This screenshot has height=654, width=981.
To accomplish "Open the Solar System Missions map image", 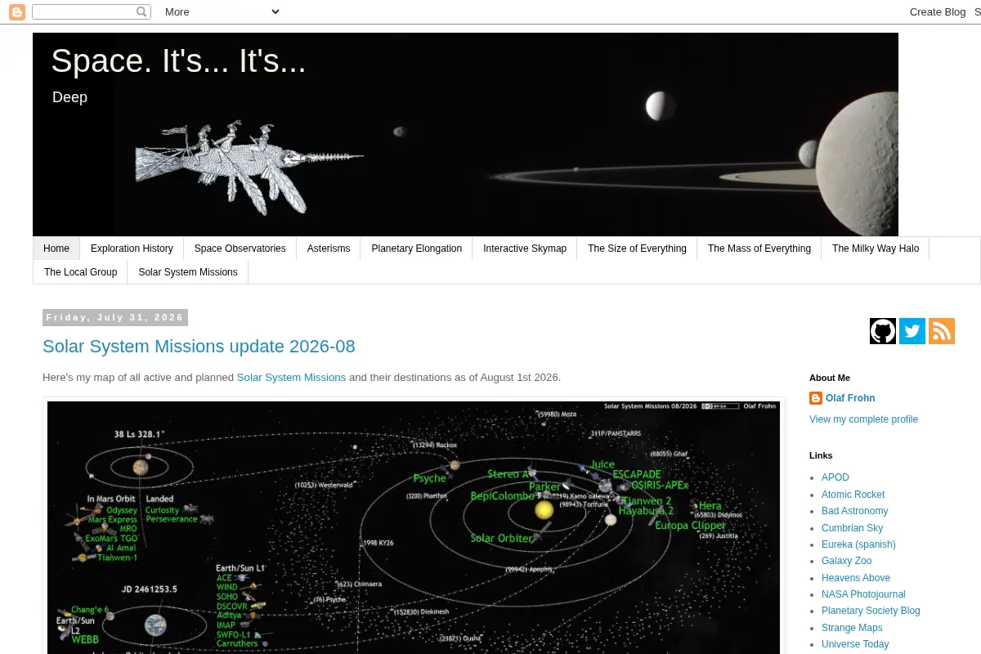I will tap(414, 527).
